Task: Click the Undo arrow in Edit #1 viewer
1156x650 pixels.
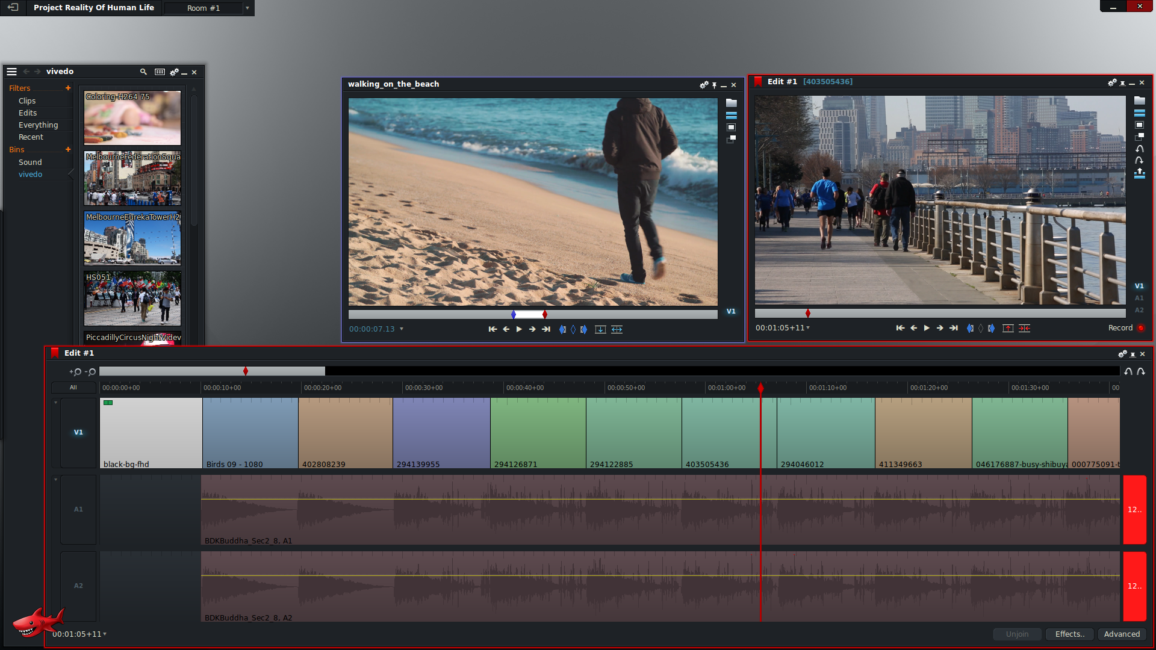Action: pyautogui.click(x=1139, y=149)
